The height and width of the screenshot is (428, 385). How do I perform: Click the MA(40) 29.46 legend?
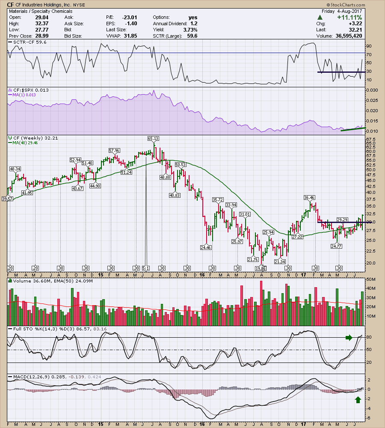click(x=23, y=143)
